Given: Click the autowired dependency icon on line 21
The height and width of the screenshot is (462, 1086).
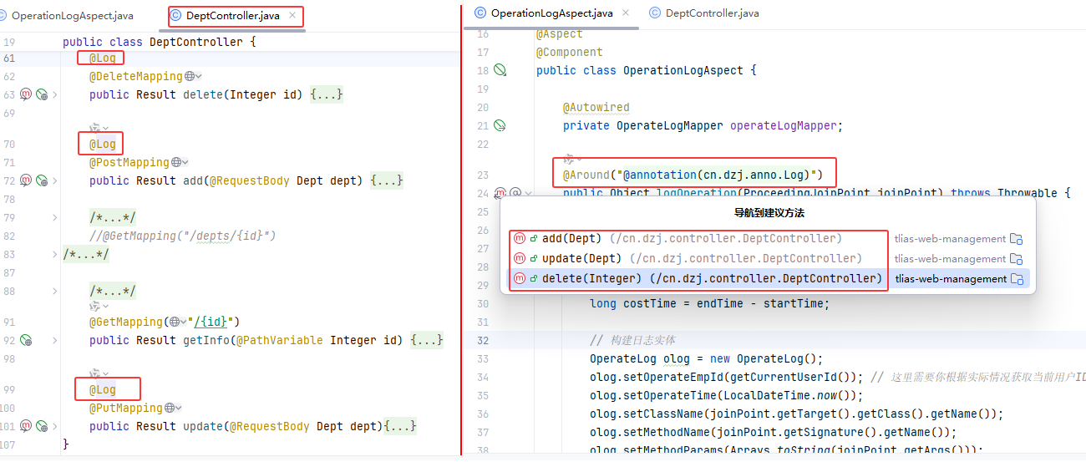Looking at the screenshot, I should 500,126.
